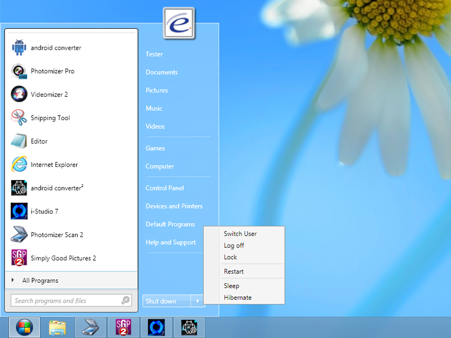This screenshot has height=338, width=451.
Task: Choose Log off in the power menu
Action: point(234,246)
